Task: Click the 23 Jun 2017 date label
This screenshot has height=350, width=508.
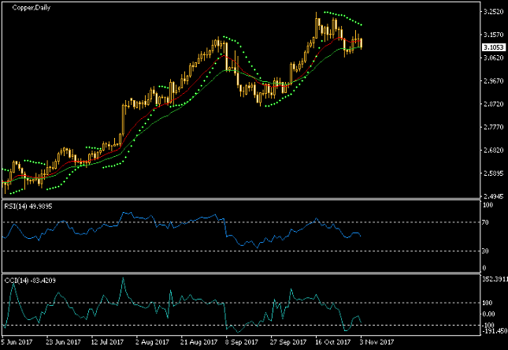Action: (63, 342)
